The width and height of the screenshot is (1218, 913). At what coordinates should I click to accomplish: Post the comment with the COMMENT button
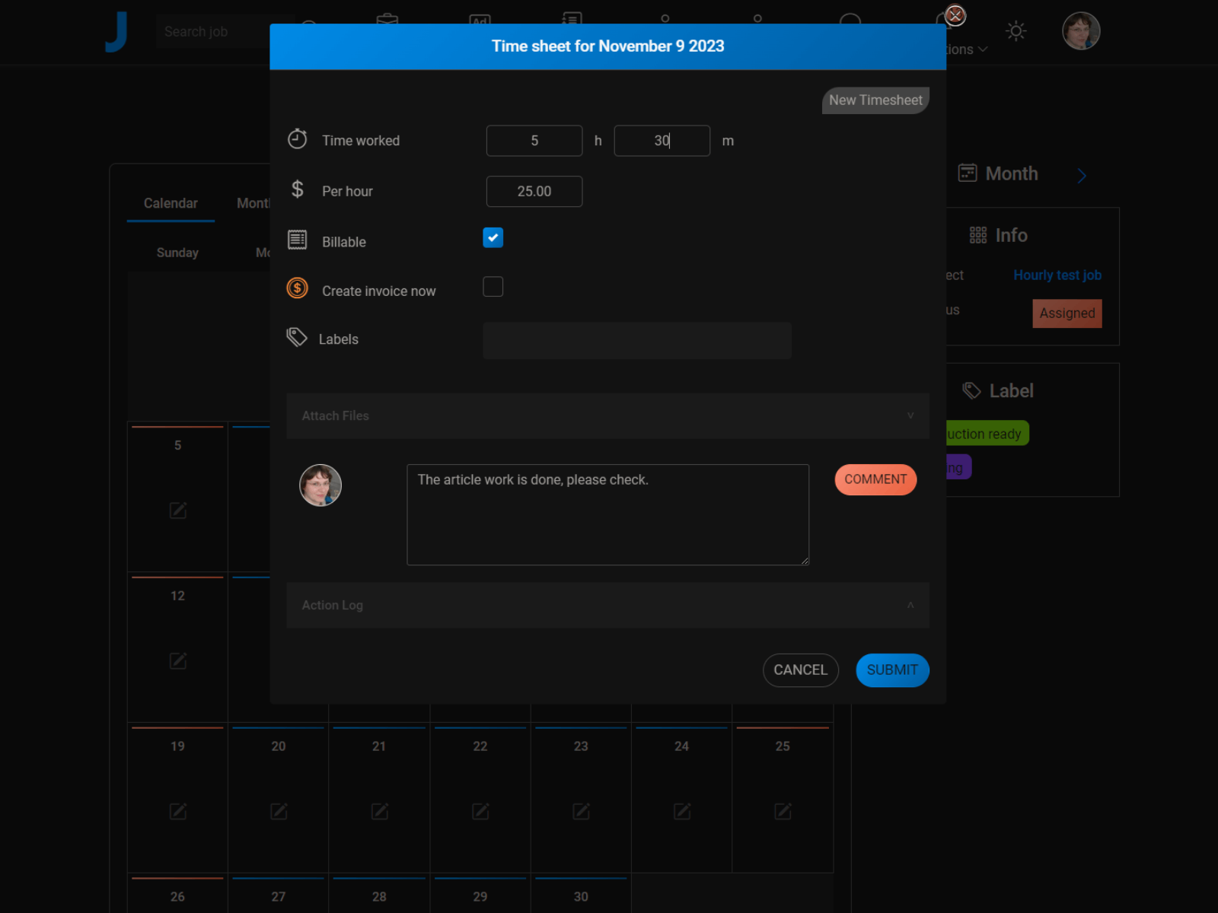(x=875, y=479)
